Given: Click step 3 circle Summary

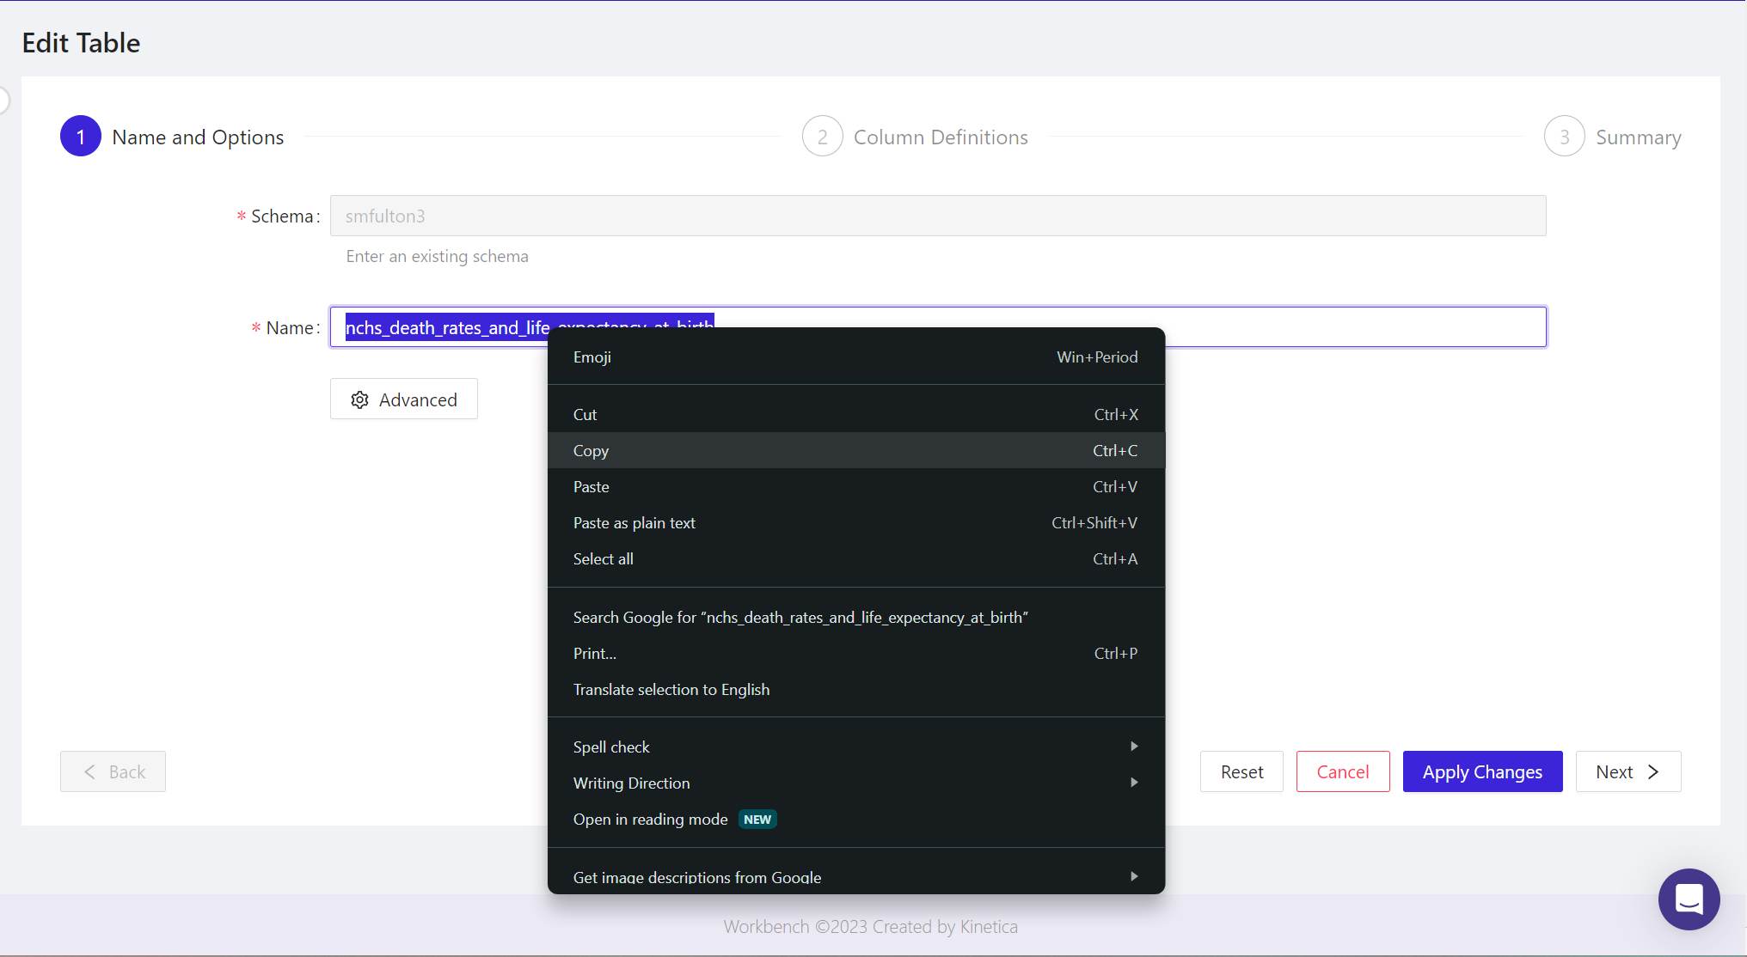Looking at the screenshot, I should click(x=1564, y=137).
